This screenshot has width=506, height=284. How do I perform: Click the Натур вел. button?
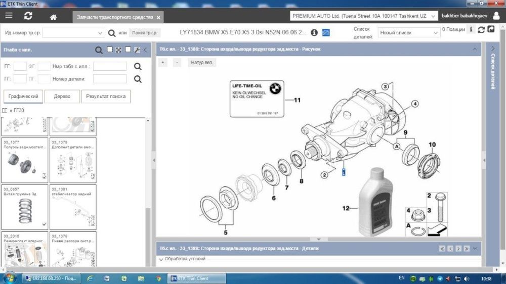coord(202,63)
